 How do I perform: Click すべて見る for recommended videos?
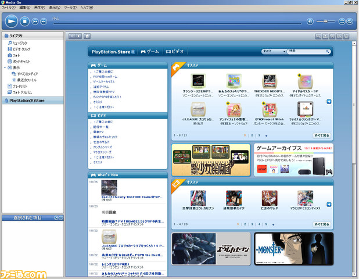pos(322,224)
